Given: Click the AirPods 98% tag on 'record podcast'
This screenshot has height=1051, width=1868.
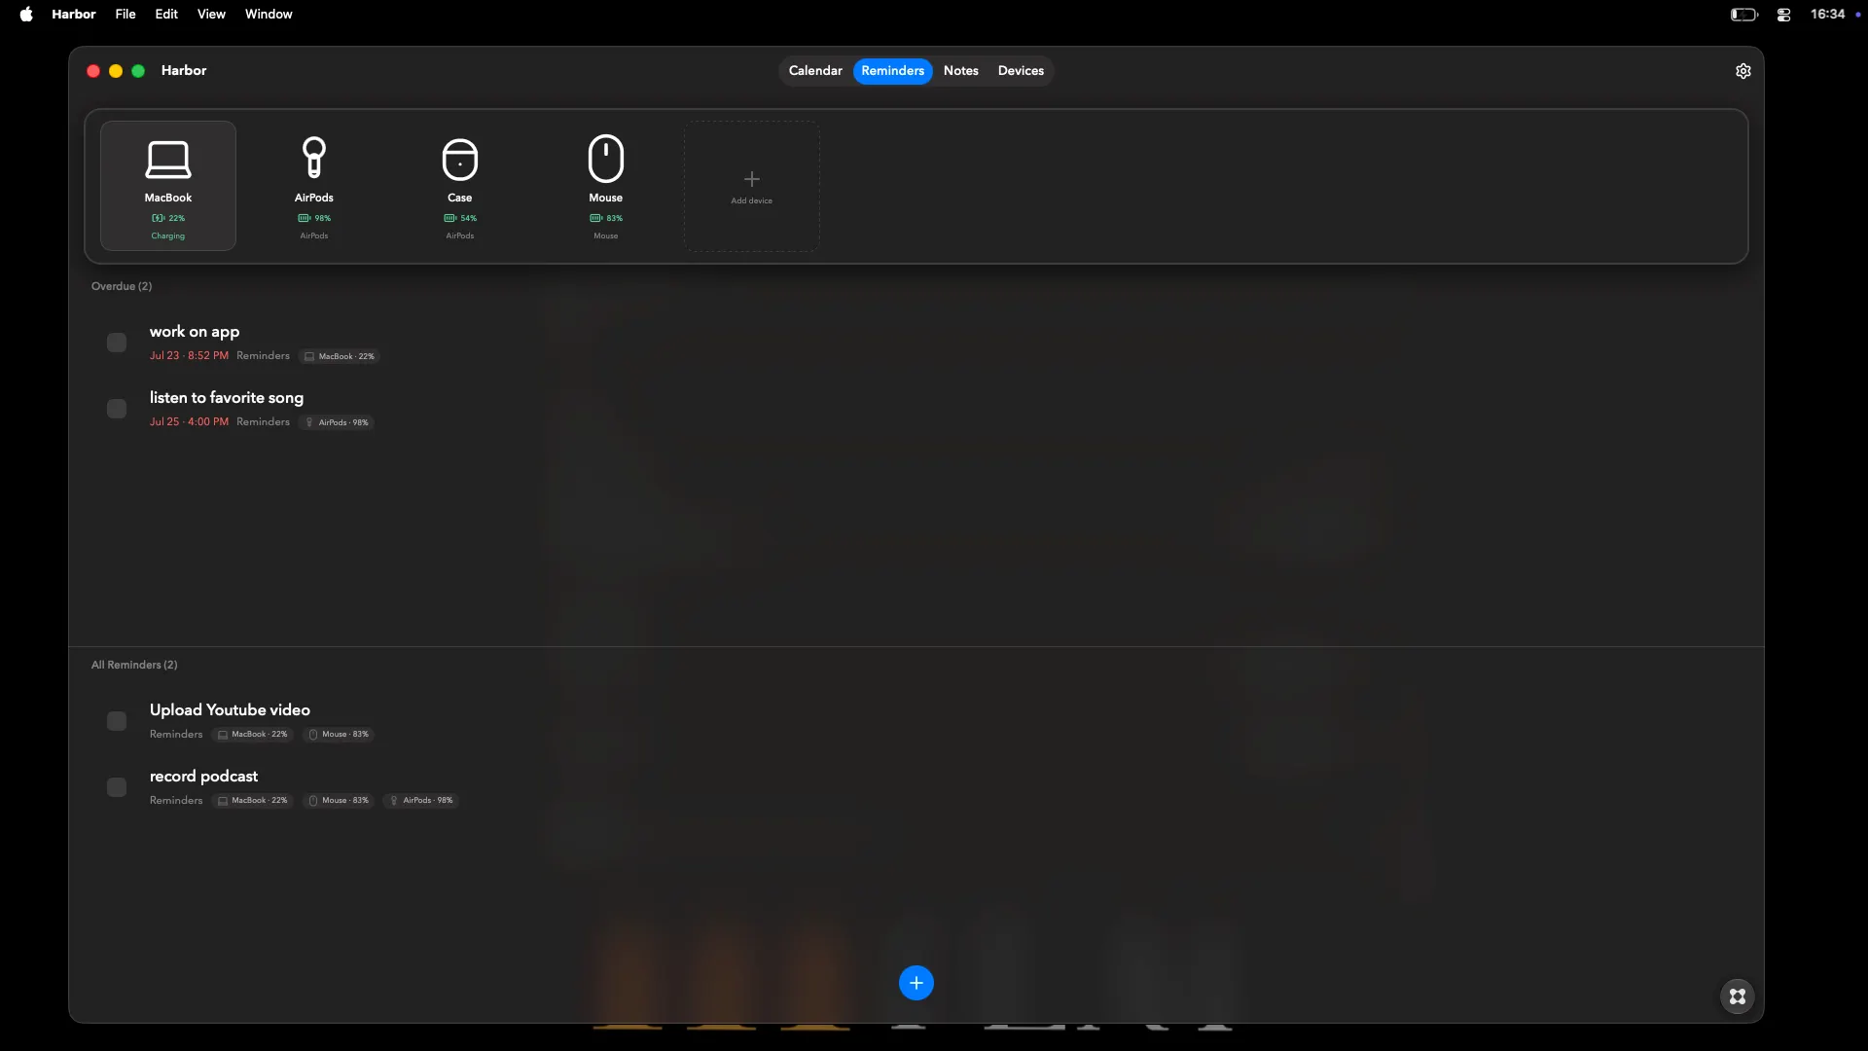Looking at the screenshot, I should pyautogui.click(x=420, y=801).
